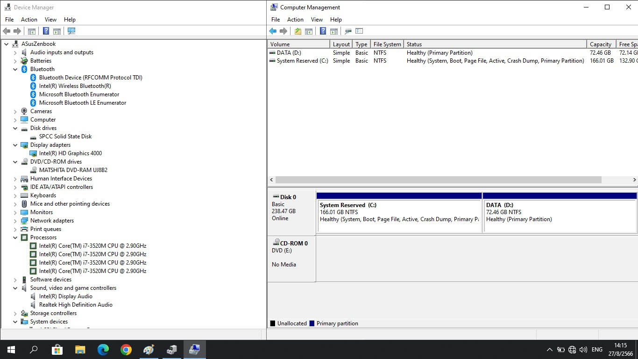Sort by Status column header
The image size is (638, 359).
[495, 44]
